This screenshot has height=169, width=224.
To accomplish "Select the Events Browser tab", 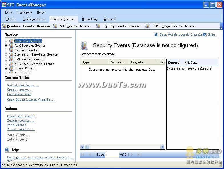I will (x=63, y=19).
